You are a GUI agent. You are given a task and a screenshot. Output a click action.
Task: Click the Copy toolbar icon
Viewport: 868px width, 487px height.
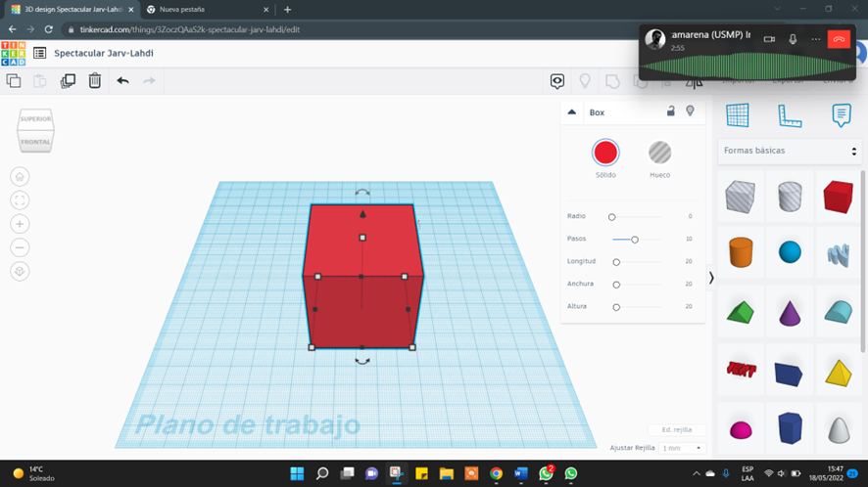click(14, 81)
